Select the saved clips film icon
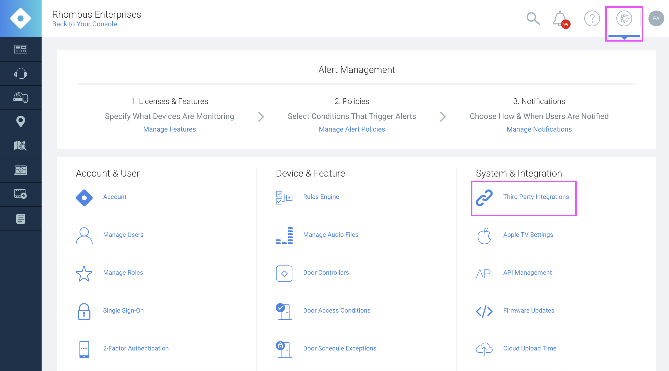The height and width of the screenshot is (371, 669). pos(21,194)
